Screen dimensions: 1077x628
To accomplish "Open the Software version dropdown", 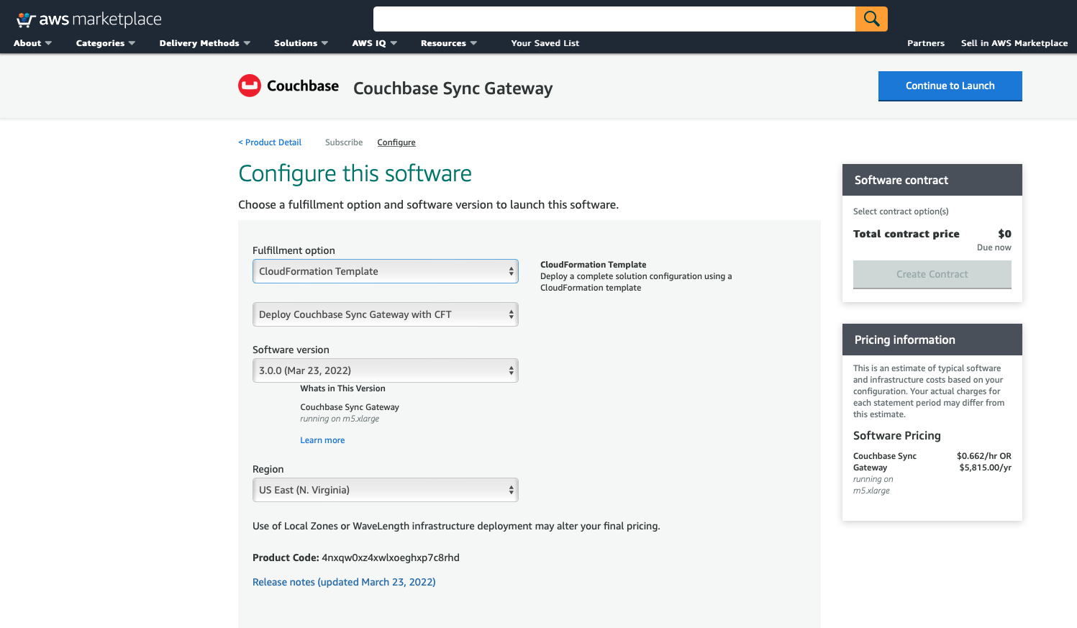I will [x=385, y=370].
